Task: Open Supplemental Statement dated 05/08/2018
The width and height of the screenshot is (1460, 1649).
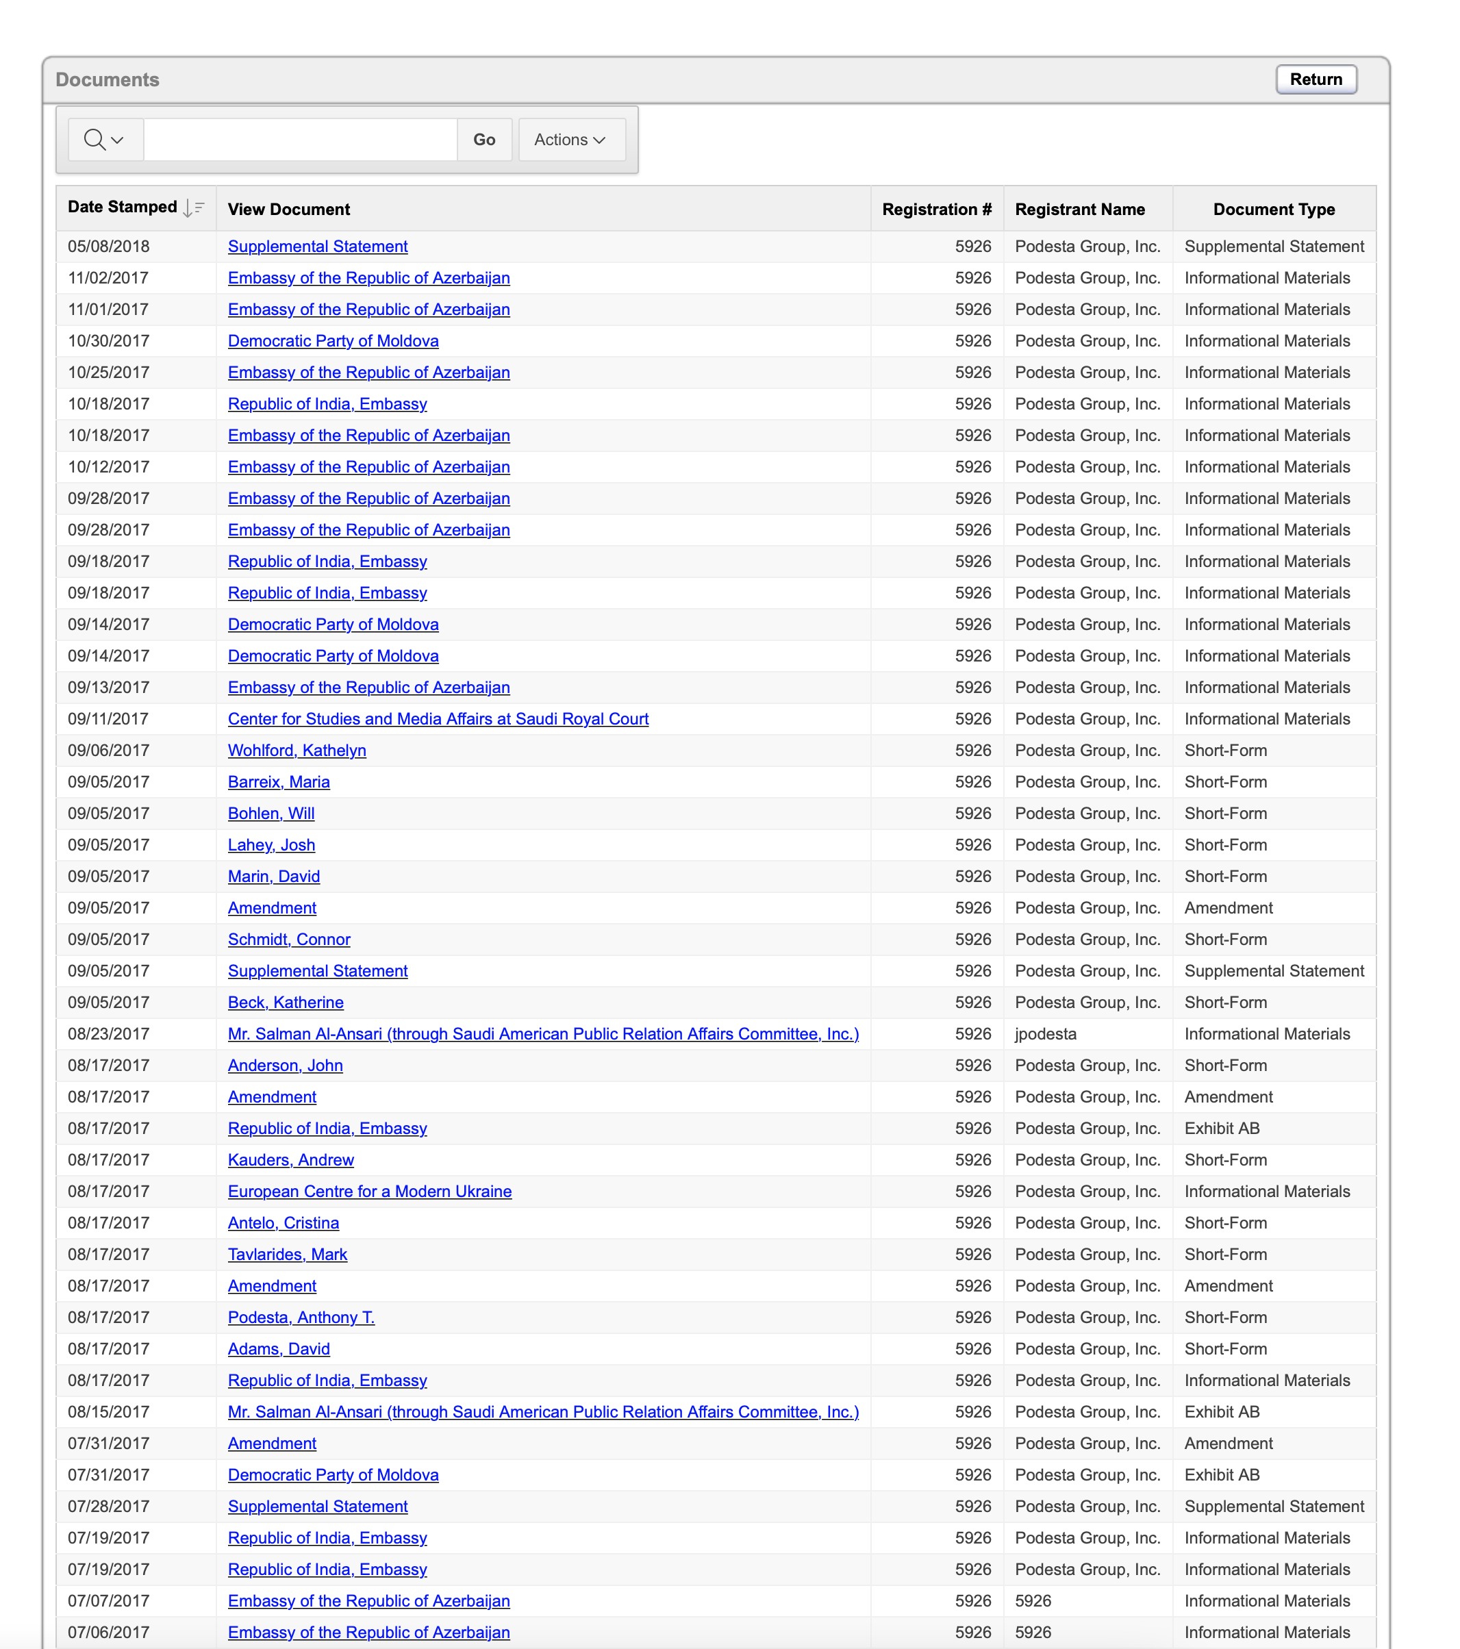Action: pos(318,246)
